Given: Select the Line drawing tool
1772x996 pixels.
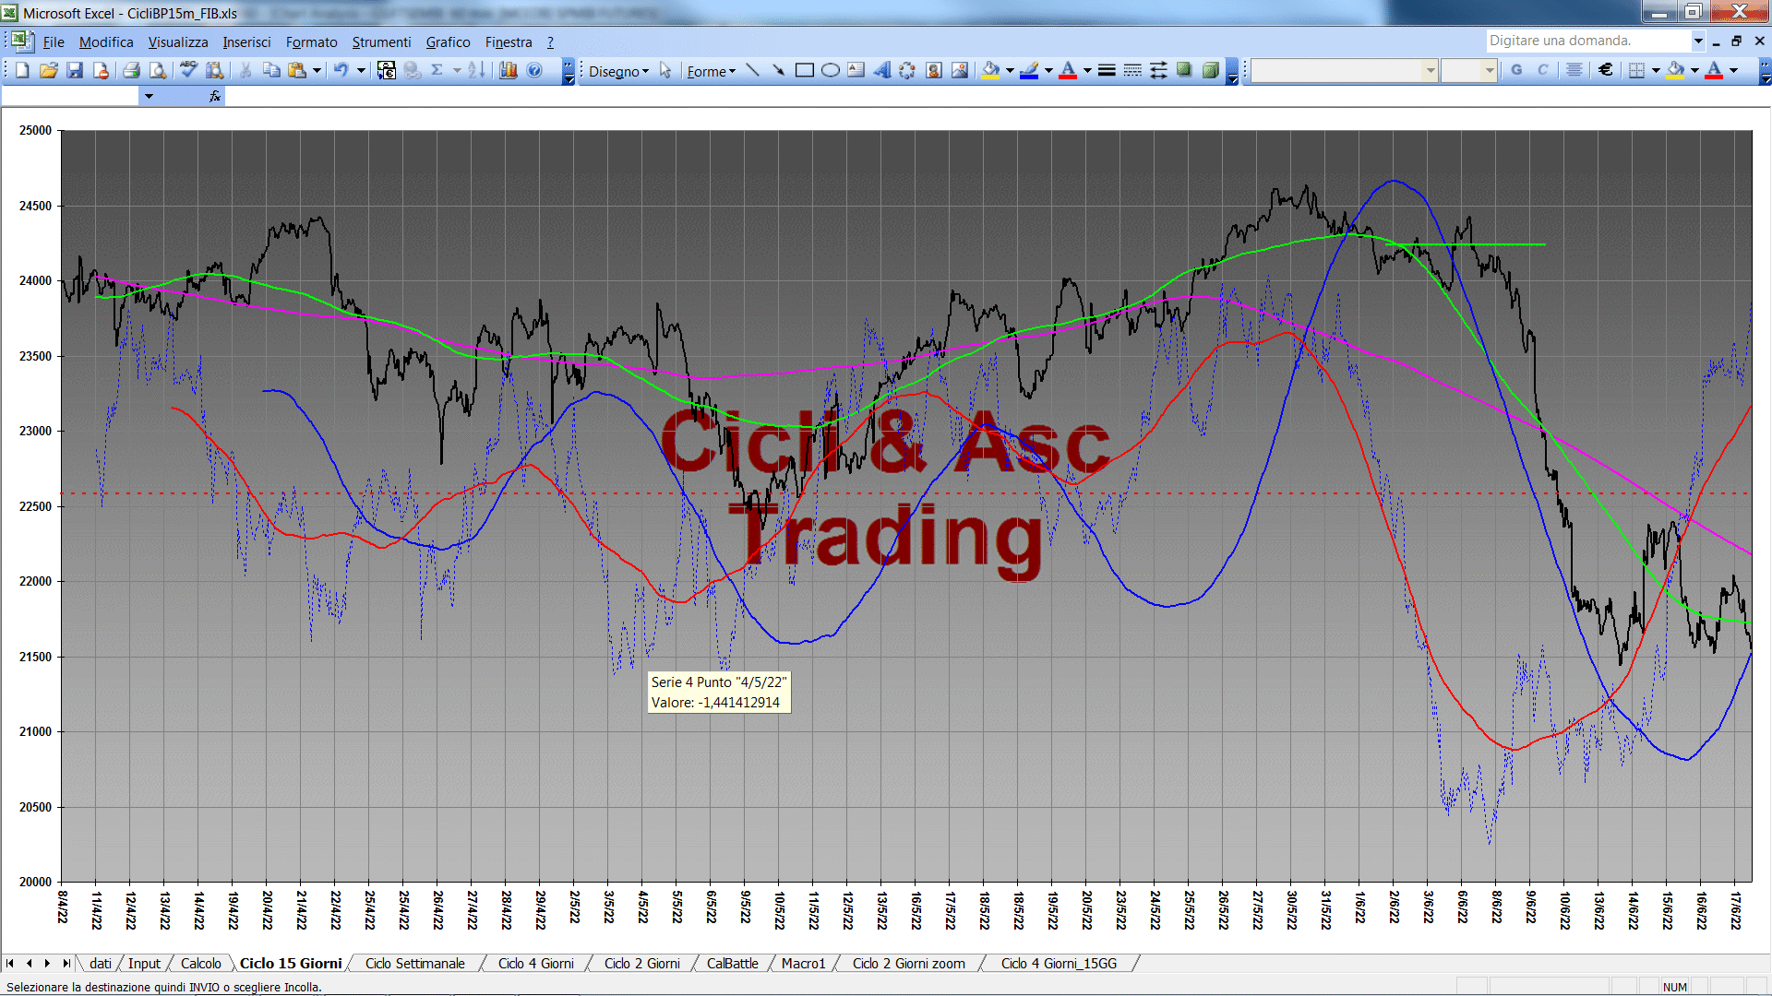Looking at the screenshot, I should pos(752,70).
